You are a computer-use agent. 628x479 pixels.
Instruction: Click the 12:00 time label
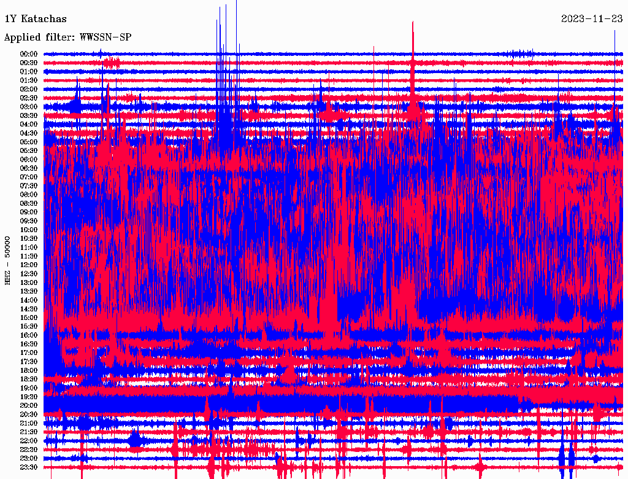pos(29,265)
